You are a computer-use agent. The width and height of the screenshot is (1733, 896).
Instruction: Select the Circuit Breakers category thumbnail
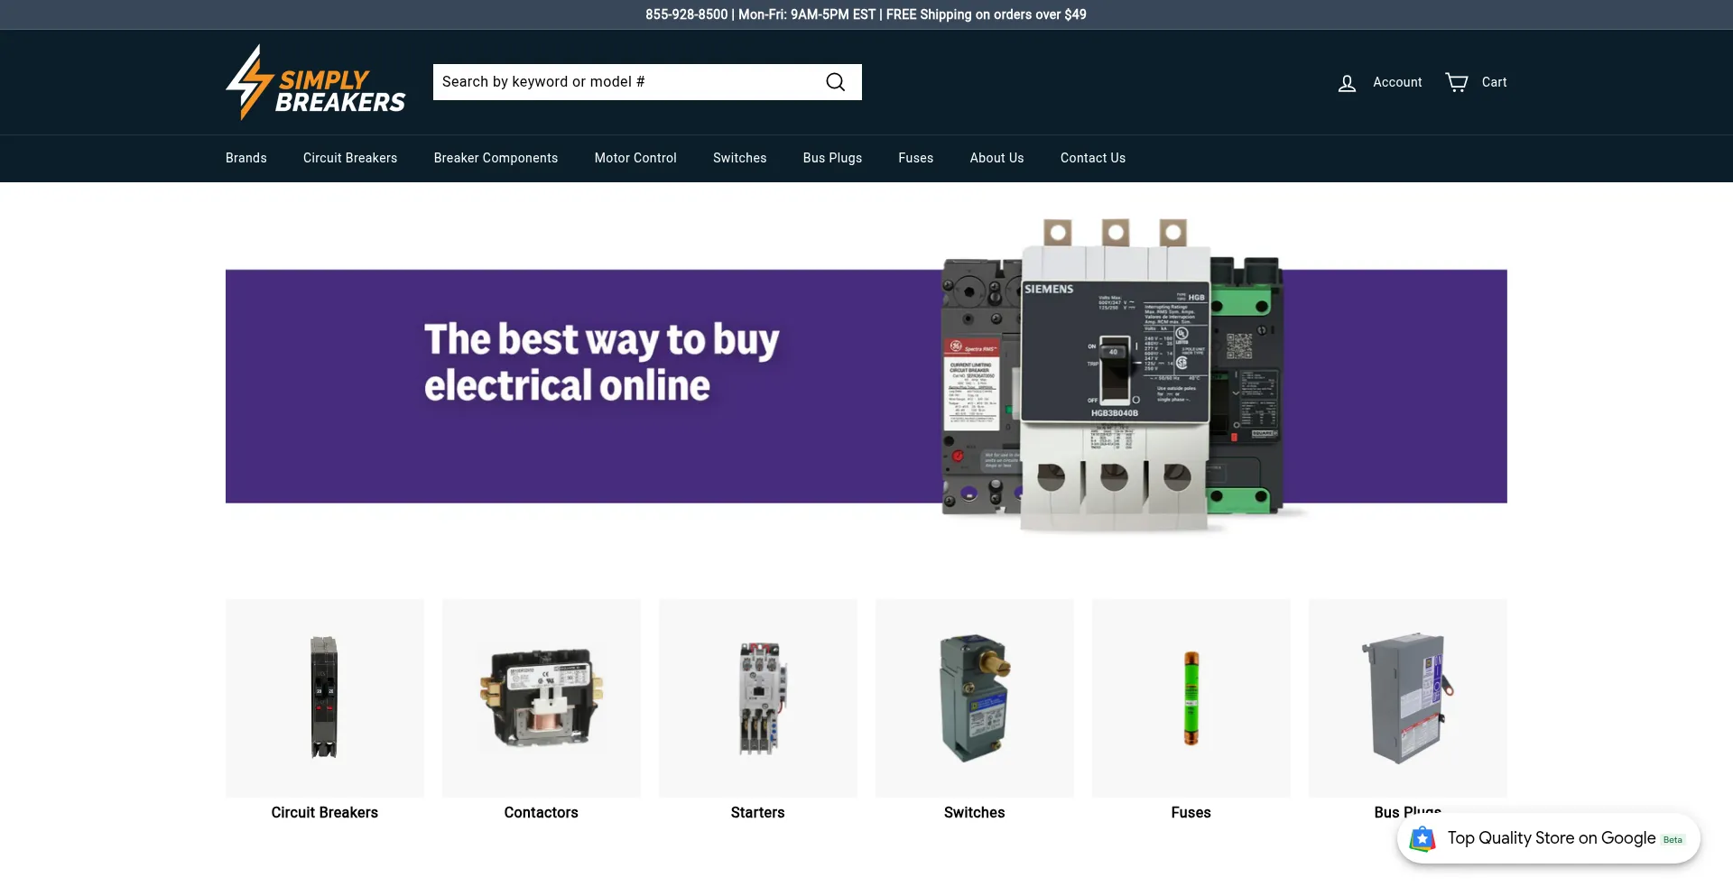pyautogui.click(x=325, y=698)
